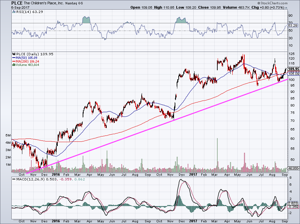
Task: Click the Sep label at the right end of the MACD axis
Action: (285, 221)
